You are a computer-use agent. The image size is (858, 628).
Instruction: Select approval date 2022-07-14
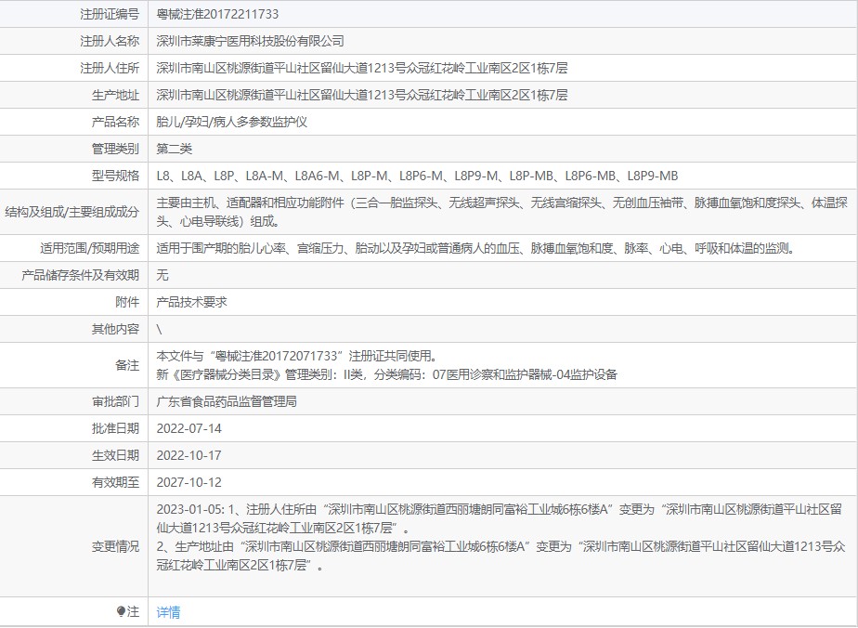(x=188, y=428)
